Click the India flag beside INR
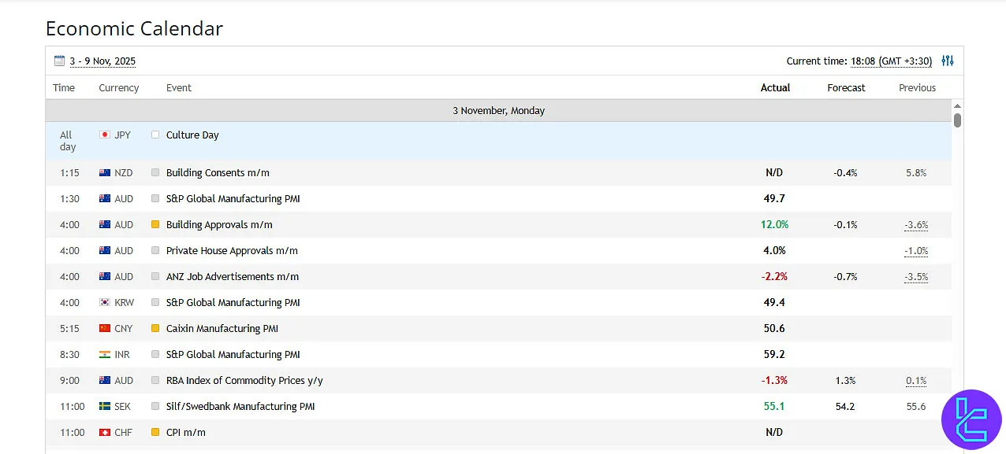Screen dimensions: 1006x454 point(105,355)
